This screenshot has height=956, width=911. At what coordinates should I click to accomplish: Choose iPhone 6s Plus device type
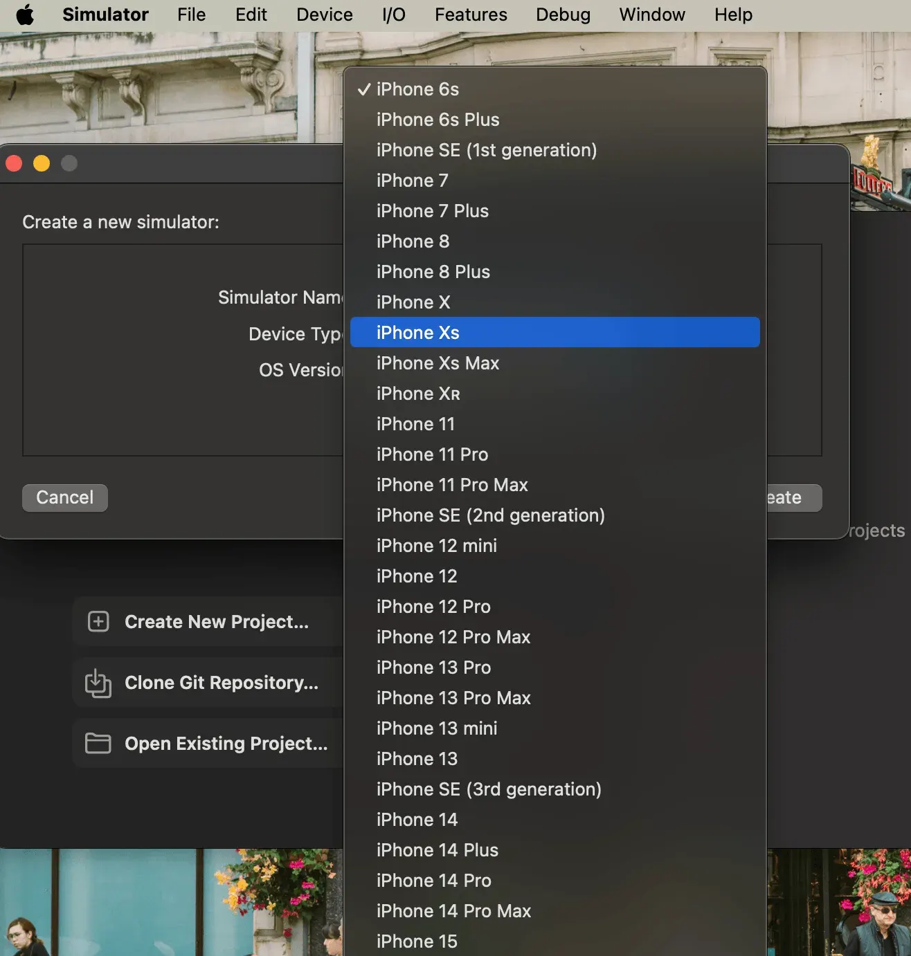point(555,120)
